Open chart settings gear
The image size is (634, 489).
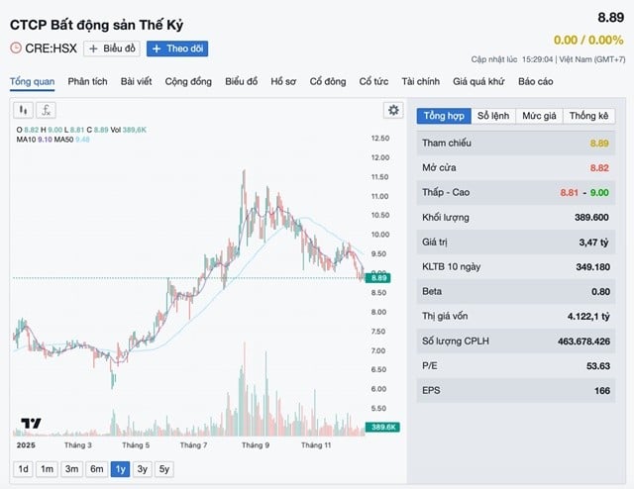click(x=393, y=110)
